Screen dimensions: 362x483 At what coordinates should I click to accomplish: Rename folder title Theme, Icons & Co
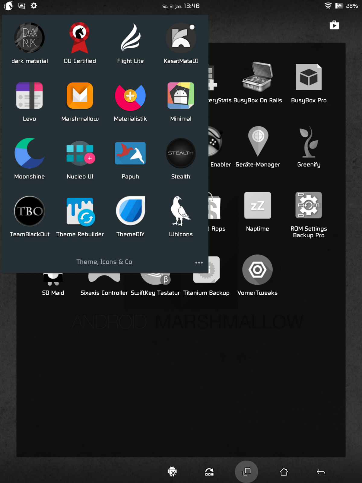coord(104,262)
